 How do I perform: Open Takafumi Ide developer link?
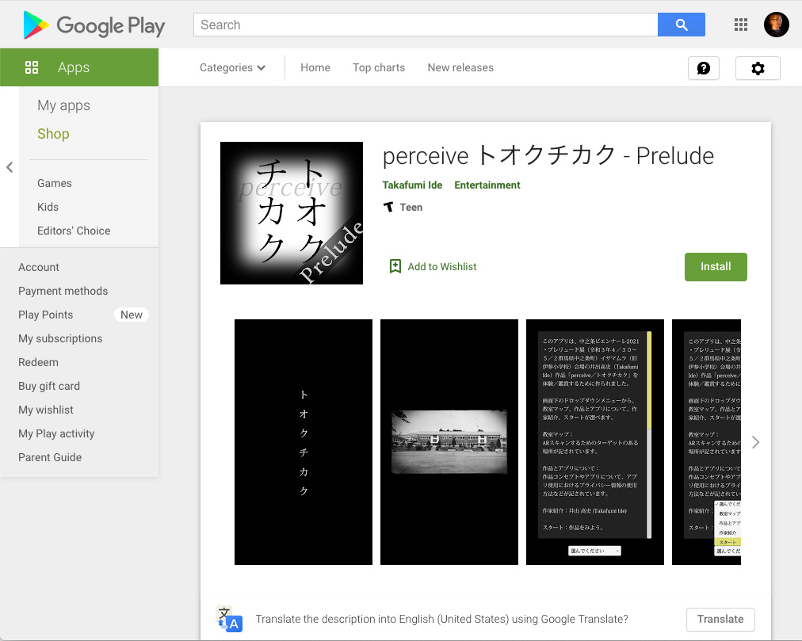coord(412,185)
